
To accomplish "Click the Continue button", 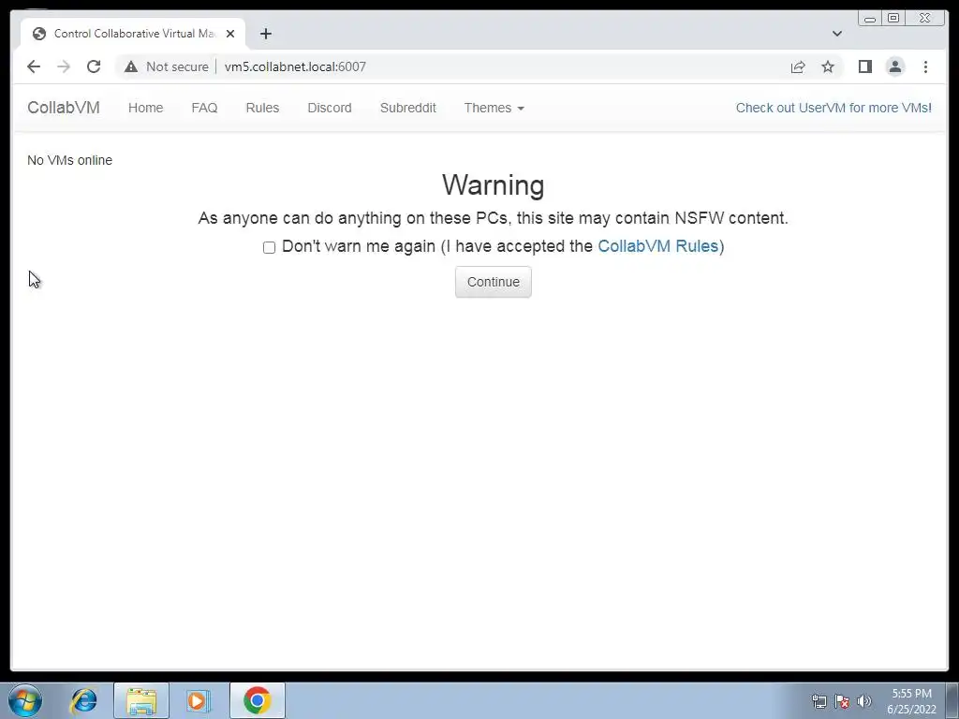I will (x=493, y=282).
